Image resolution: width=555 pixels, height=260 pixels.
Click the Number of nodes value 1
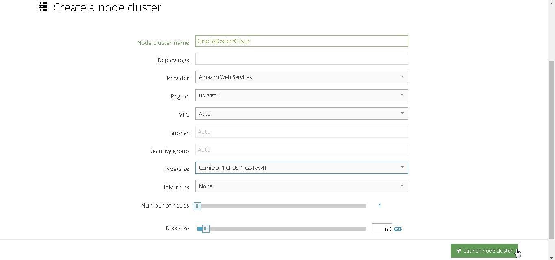pyautogui.click(x=380, y=206)
